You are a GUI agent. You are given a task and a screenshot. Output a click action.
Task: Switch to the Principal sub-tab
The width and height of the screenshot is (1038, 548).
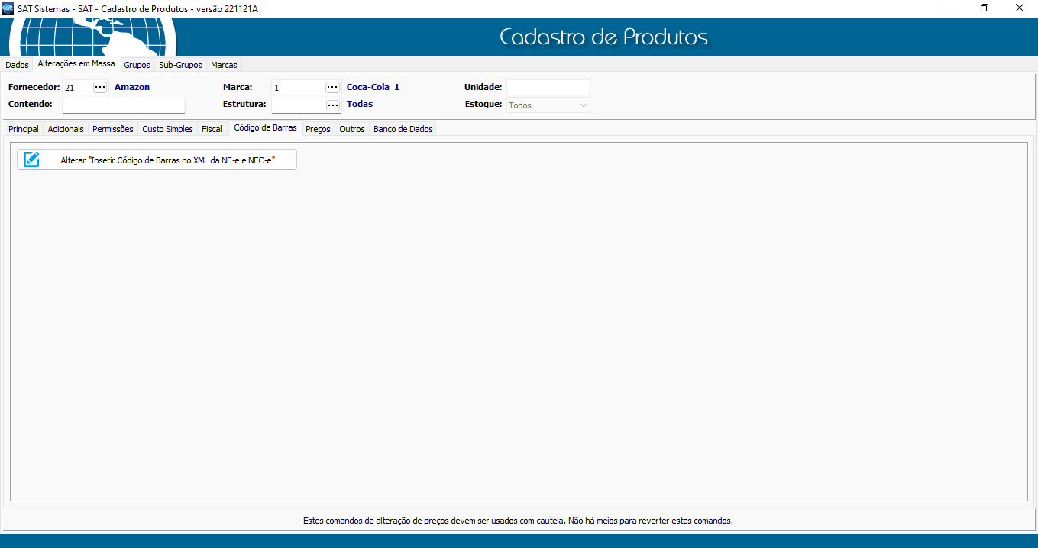24,129
